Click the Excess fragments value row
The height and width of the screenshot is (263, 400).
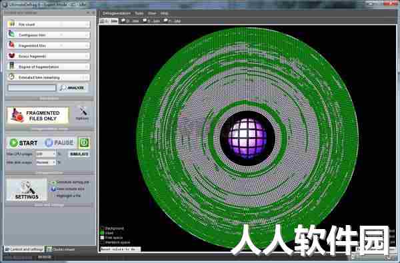[x=49, y=56]
